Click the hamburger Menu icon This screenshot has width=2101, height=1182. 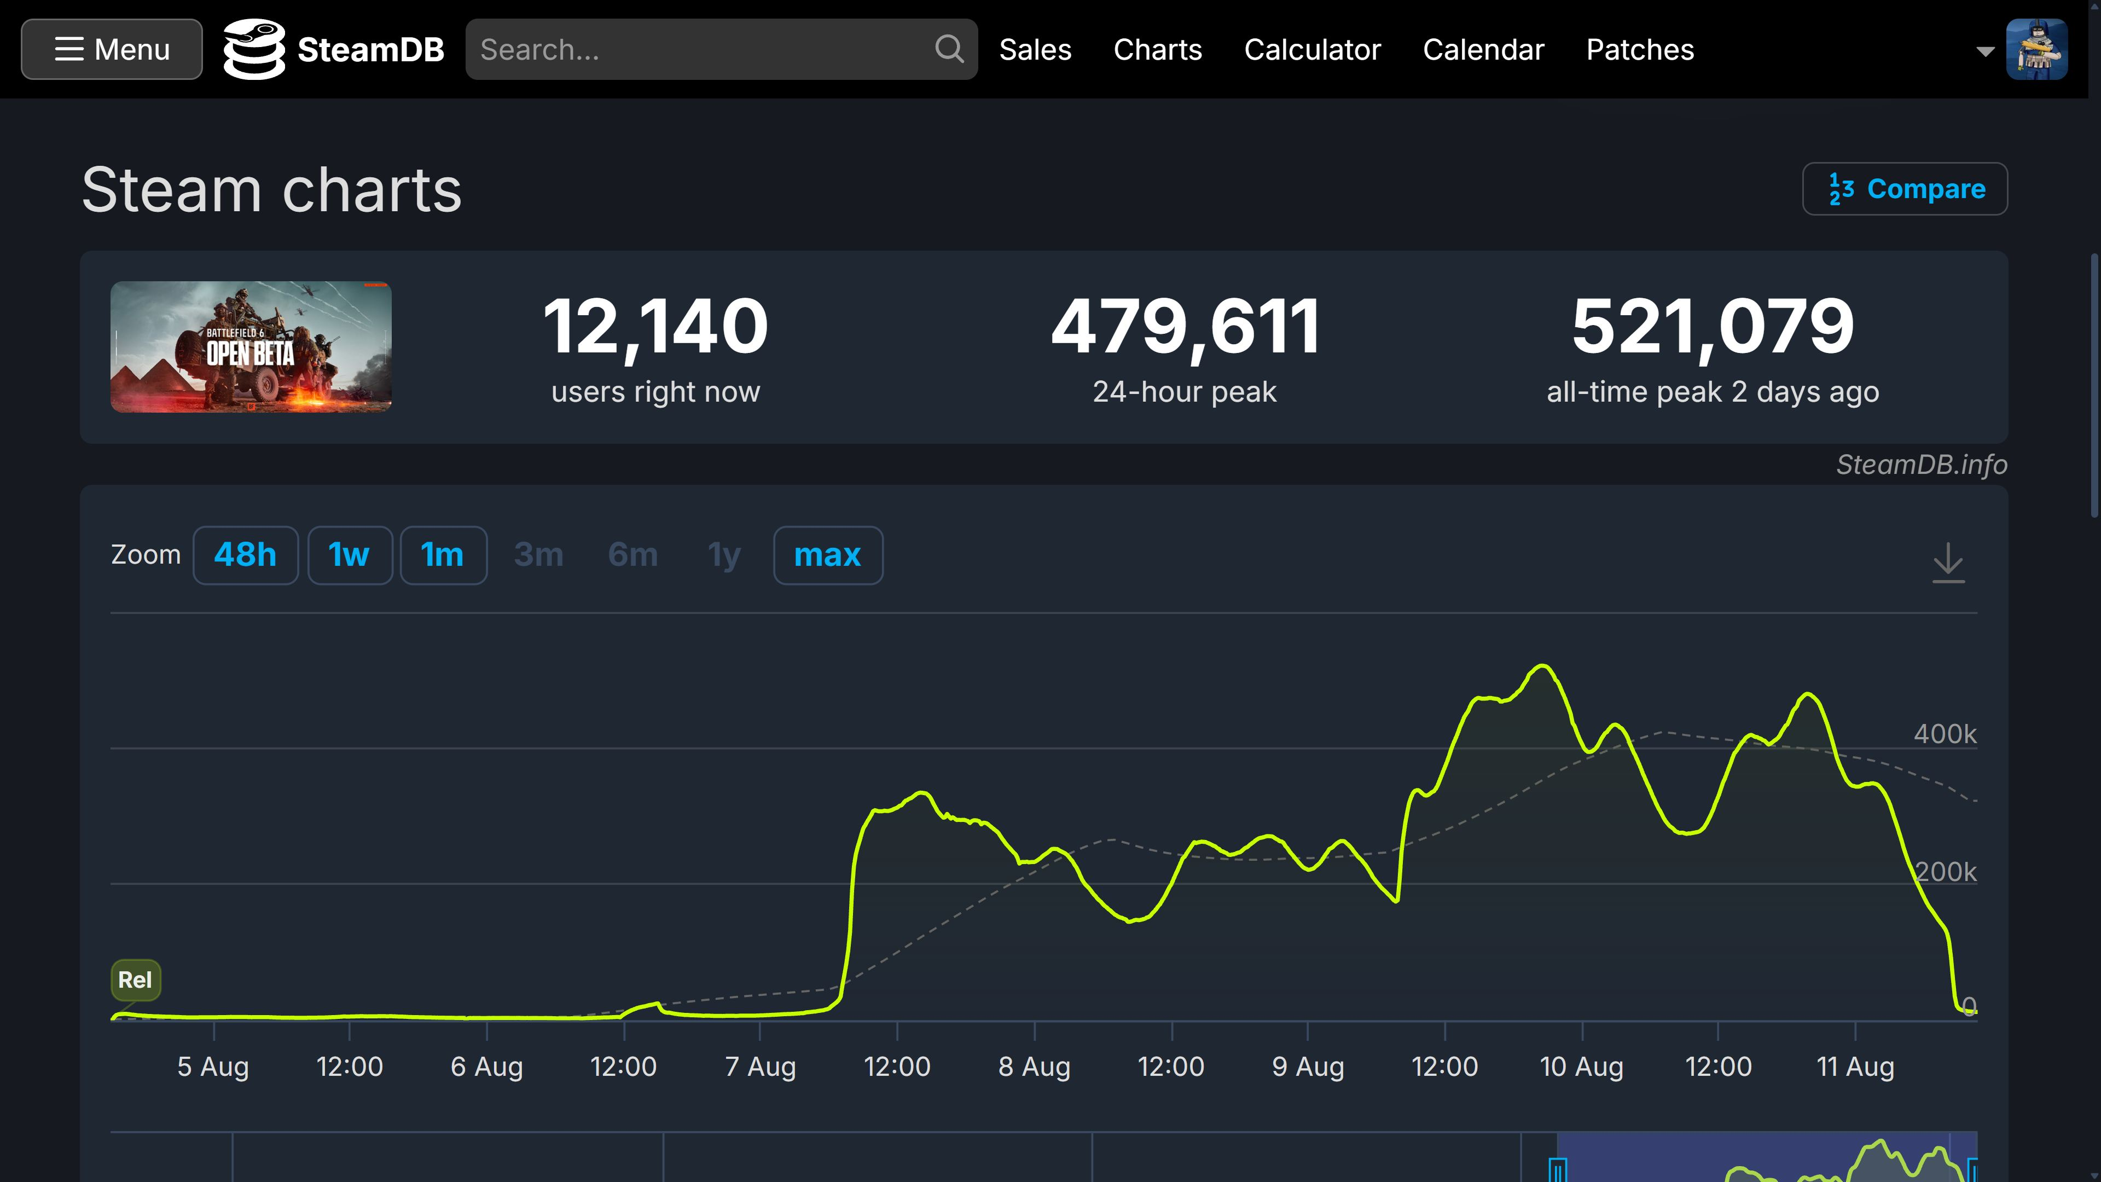pyautogui.click(x=69, y=49)
